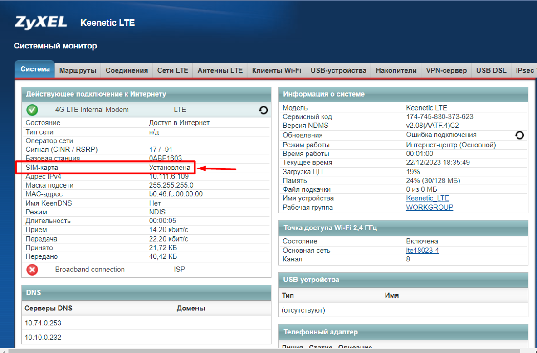The image size is (537, 353).
Task: Click the Принято value 21,72 КБ
Action: pyautogui.click(x=163, y=248)
